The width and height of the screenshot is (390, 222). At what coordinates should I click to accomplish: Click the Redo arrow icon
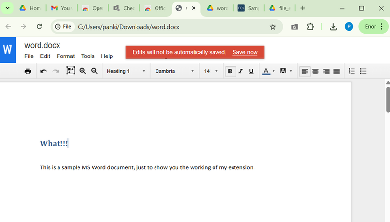point(56,71)
